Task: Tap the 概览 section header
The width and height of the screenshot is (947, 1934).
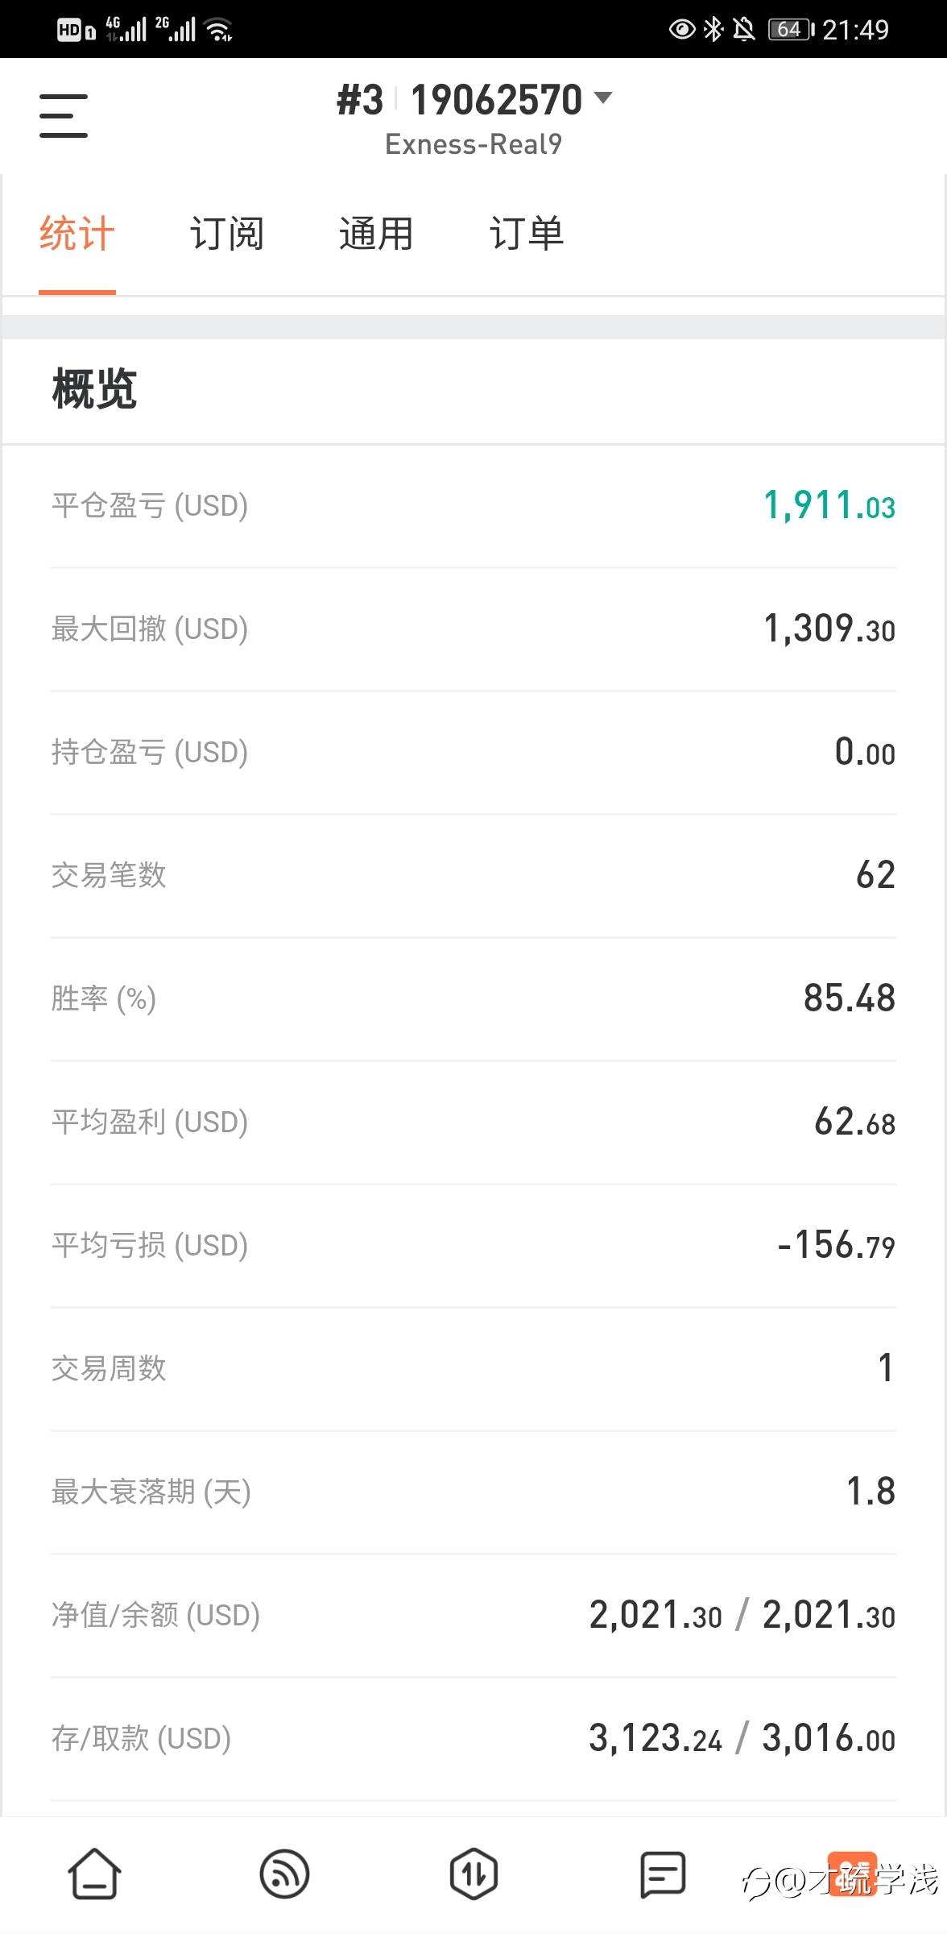Action: coord(94,389)
